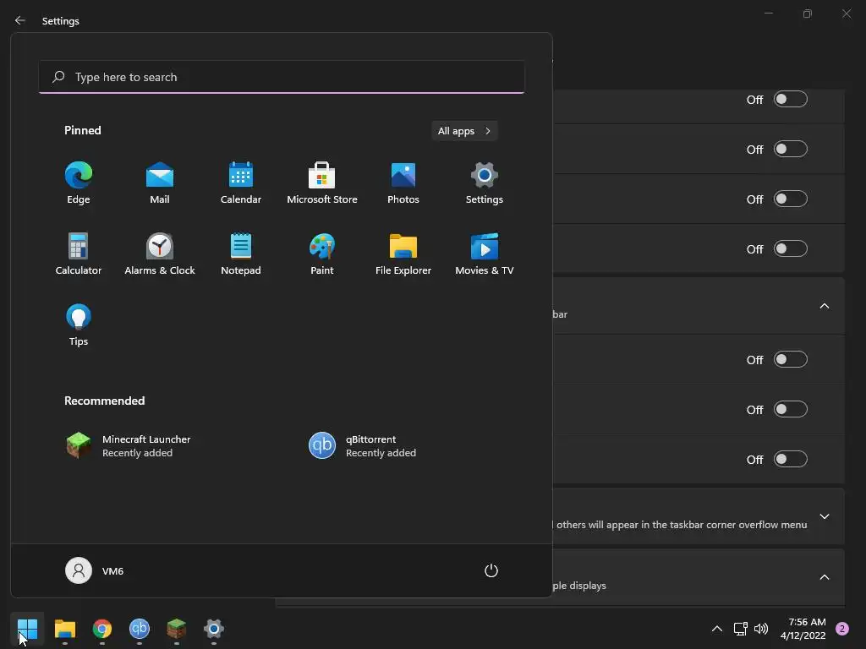Open the volume speaker icon in tray

coord(761,629)
